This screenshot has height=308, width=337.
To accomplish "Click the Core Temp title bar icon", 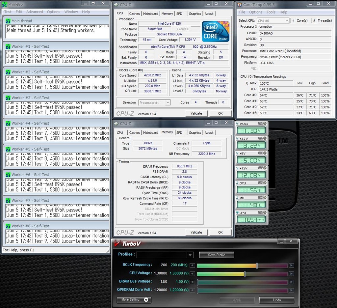I will click(240, 5).
